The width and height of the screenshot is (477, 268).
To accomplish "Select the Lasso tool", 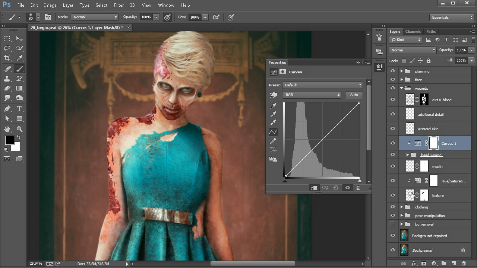I will coord(7,48).
